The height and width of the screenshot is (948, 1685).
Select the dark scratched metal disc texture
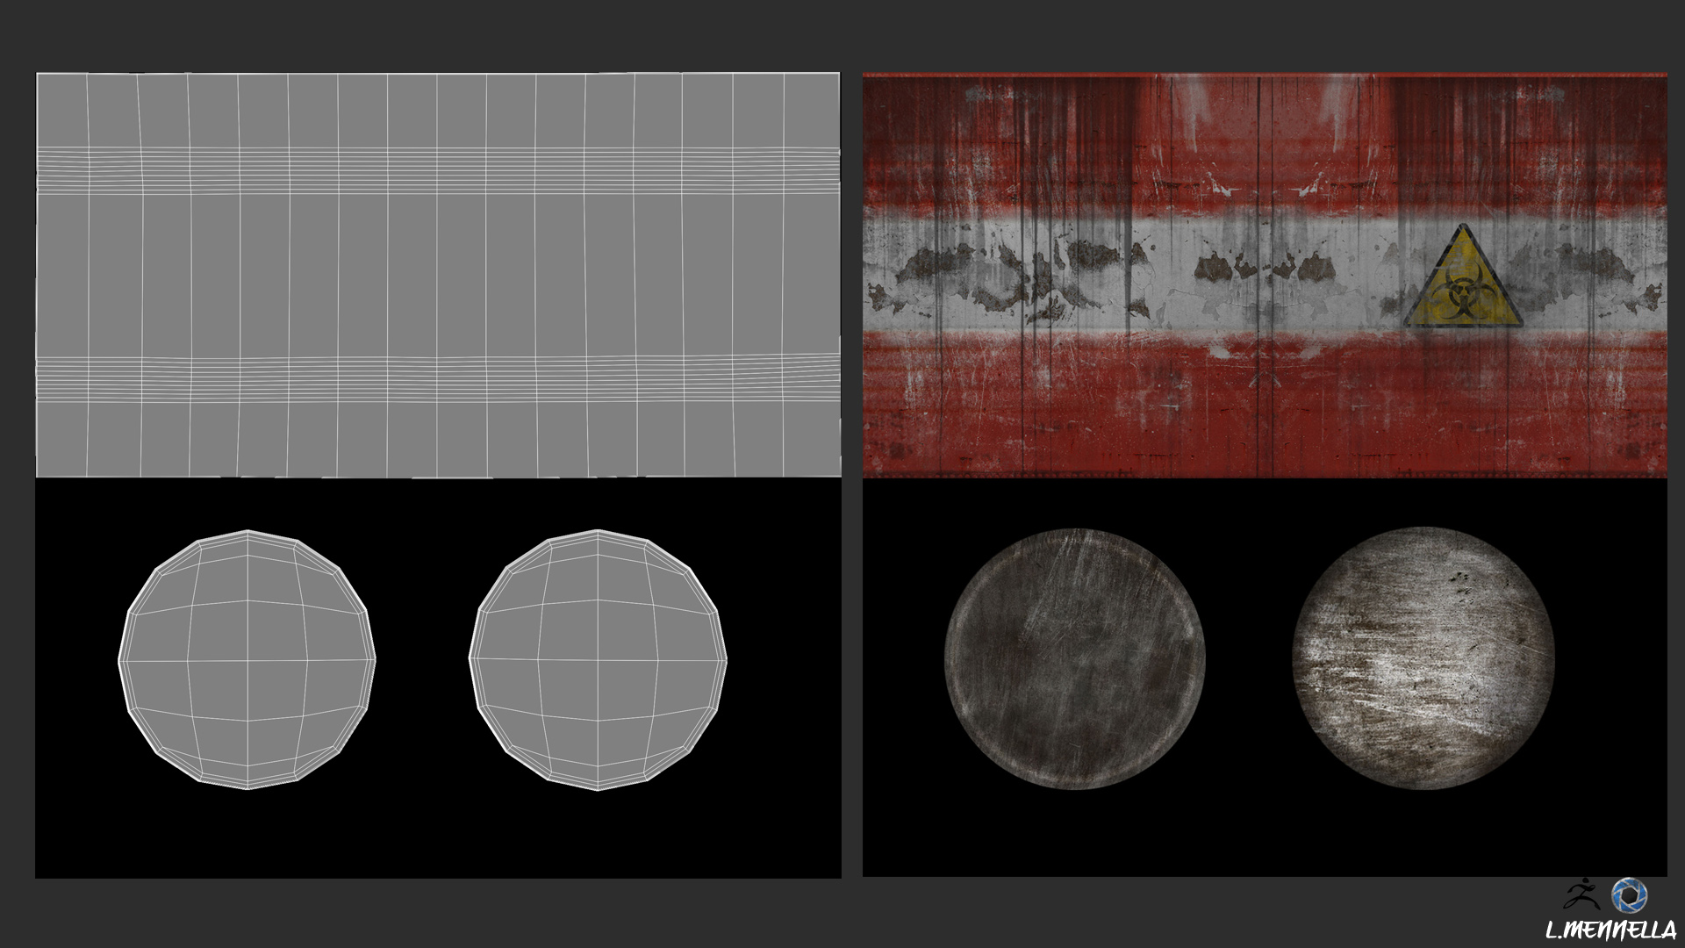pyautogui.click(x=1075, y=658)
